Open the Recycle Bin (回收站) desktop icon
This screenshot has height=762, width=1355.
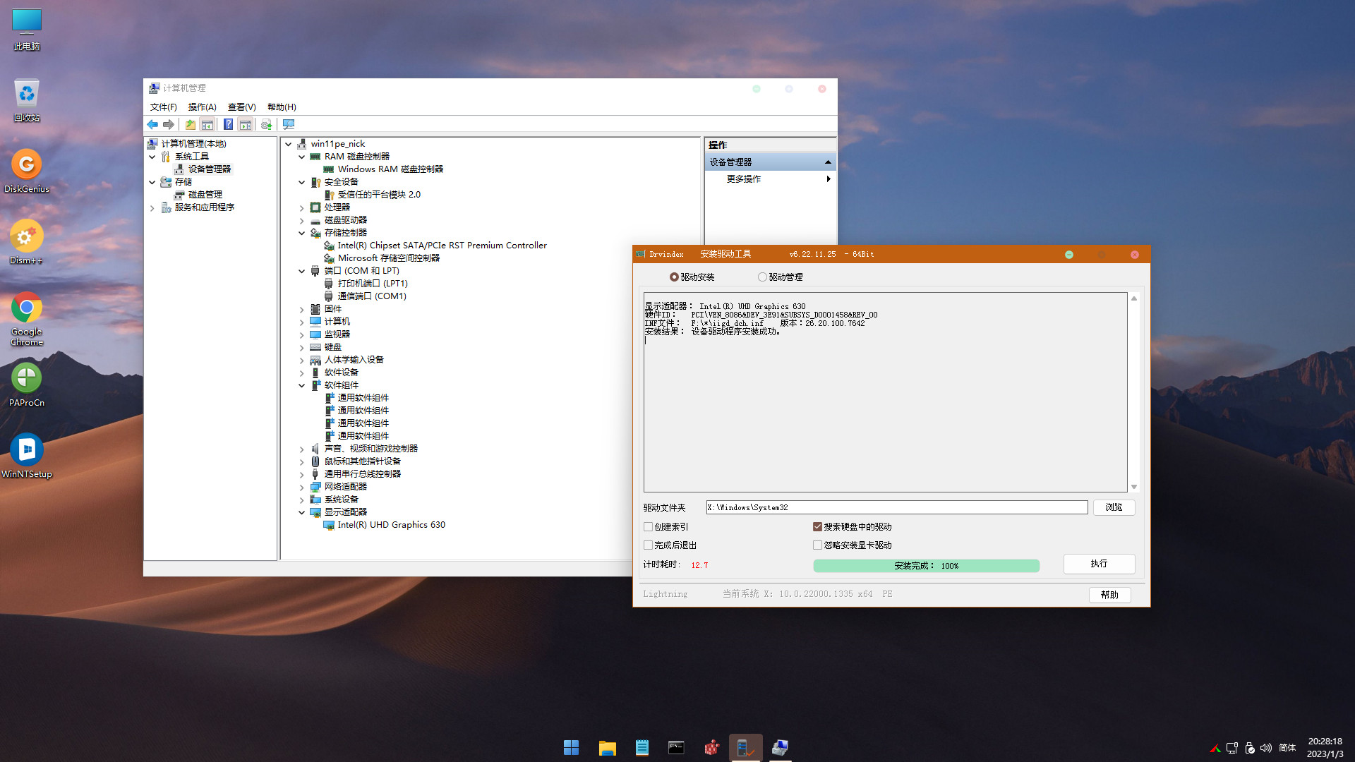(x=27, y=100)
